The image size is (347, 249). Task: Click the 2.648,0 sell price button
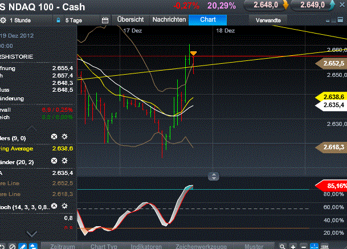[x=266, y=5]
